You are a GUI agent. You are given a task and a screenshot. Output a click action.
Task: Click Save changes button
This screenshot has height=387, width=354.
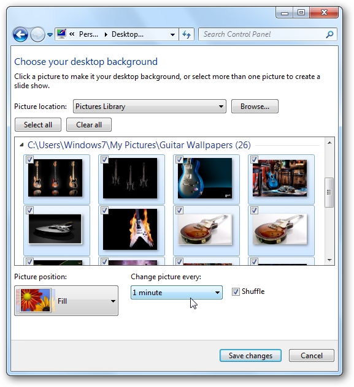pyautogui.click(x=250, y=356)
